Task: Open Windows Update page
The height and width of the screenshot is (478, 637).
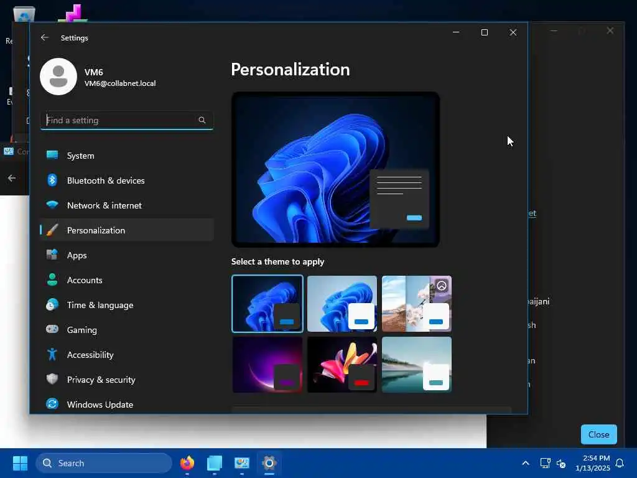Action: click(x=127, y=405)
